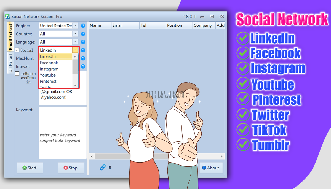This screenshot has height=189, width=331.
Task: Click the help icon next to Language
Action: click(x=83, y=42)
